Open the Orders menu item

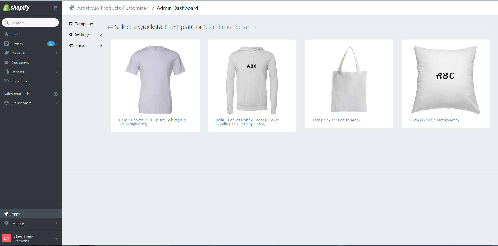(17, 44)
